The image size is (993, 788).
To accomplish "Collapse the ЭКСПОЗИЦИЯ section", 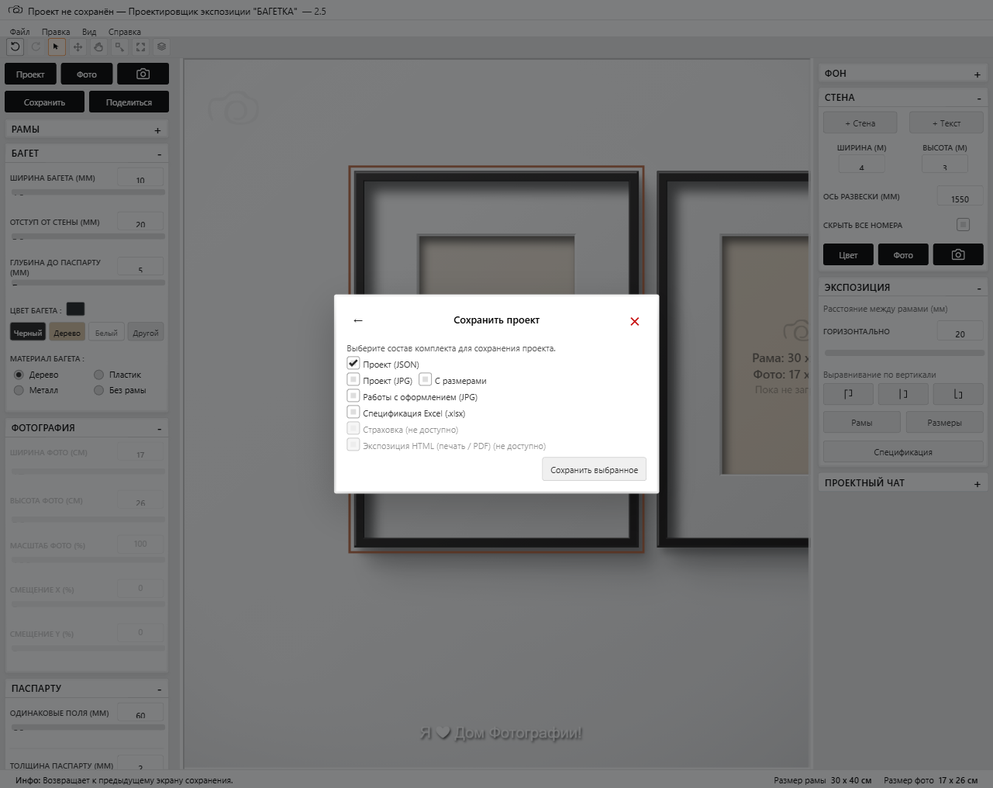I will [978, 289].
